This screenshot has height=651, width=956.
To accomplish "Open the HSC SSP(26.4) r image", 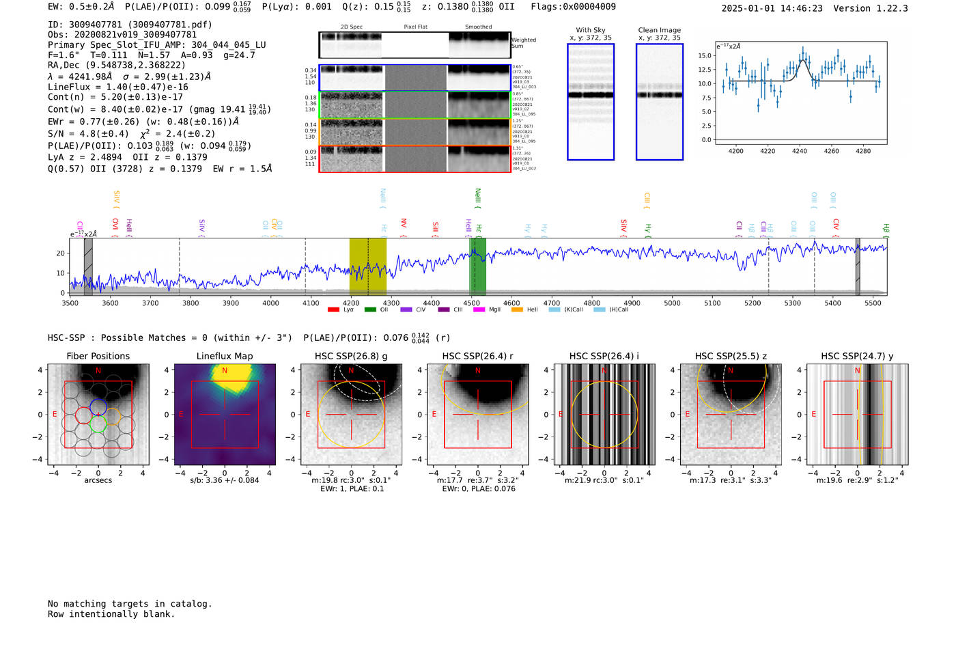I will (x=478, y=414).
